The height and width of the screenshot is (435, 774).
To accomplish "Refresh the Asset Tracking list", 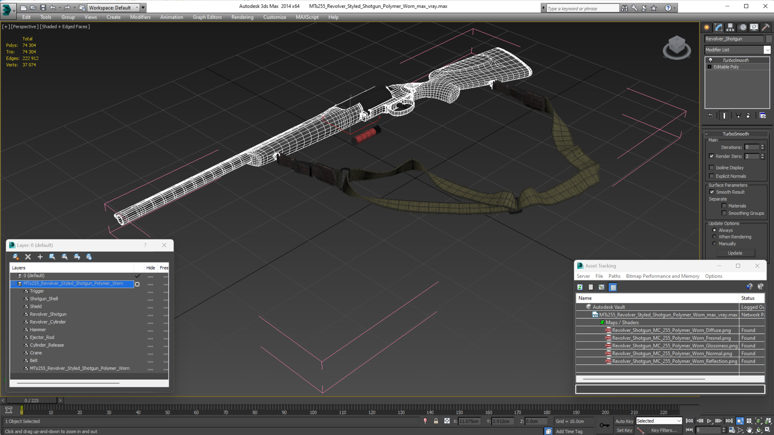I will click(580, 287).
